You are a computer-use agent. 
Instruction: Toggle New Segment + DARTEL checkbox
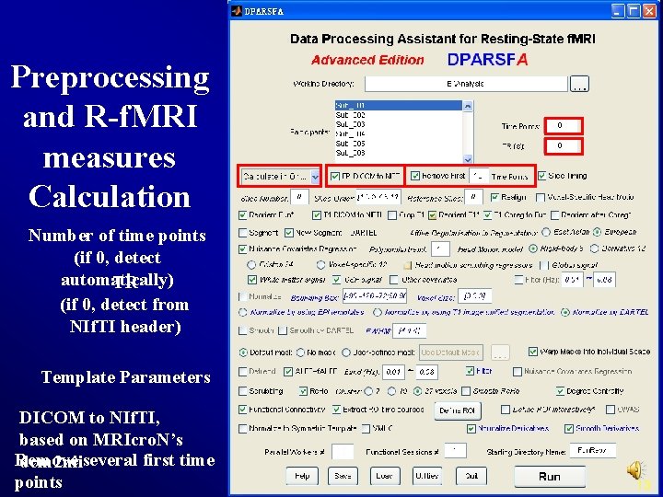coord(289,233)
